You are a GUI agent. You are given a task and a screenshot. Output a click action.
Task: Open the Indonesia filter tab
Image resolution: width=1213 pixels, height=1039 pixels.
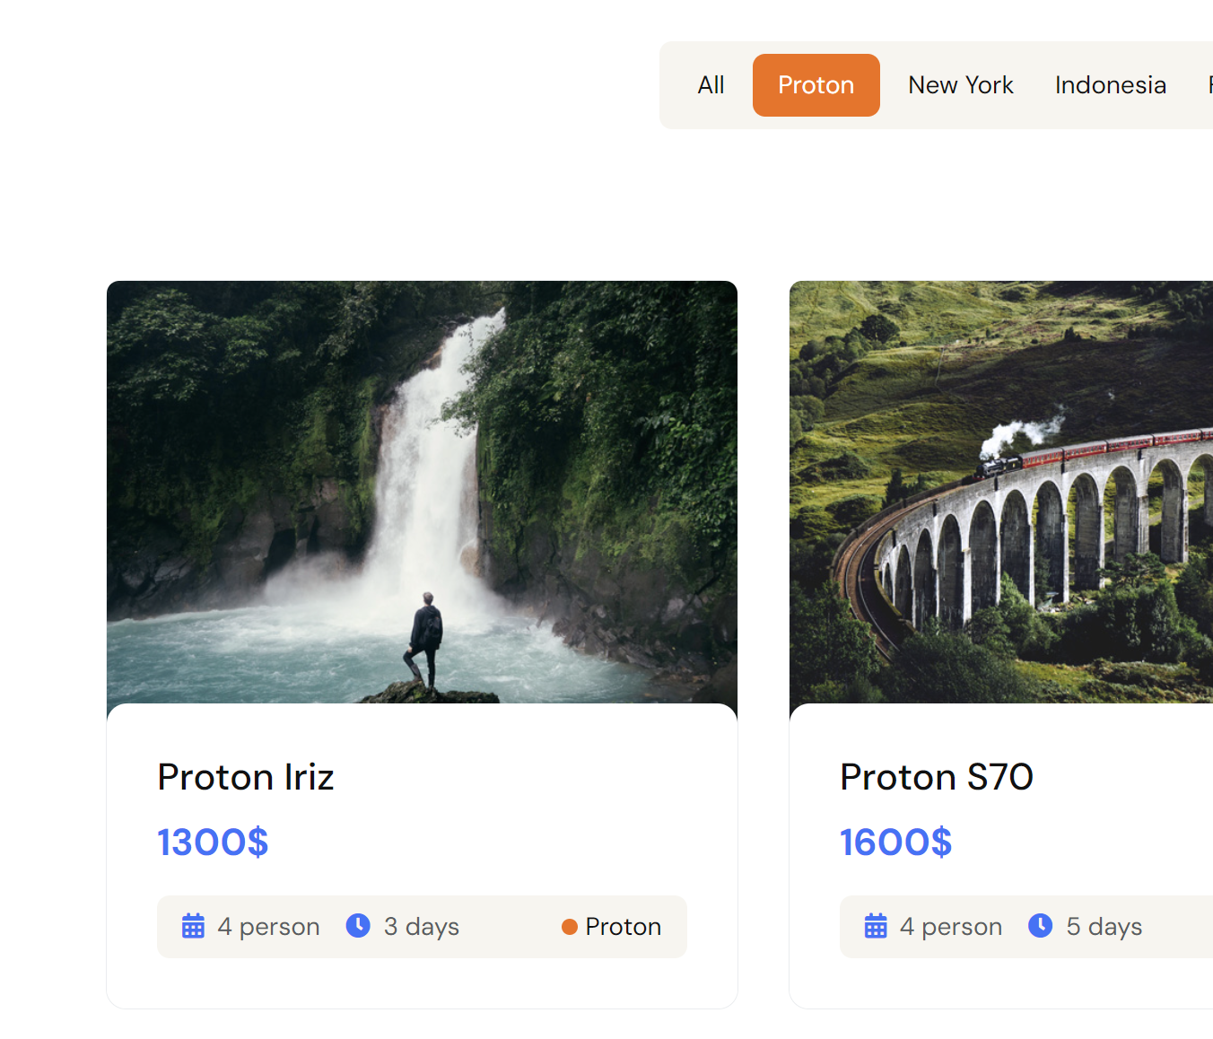[x=1110, y=85]
